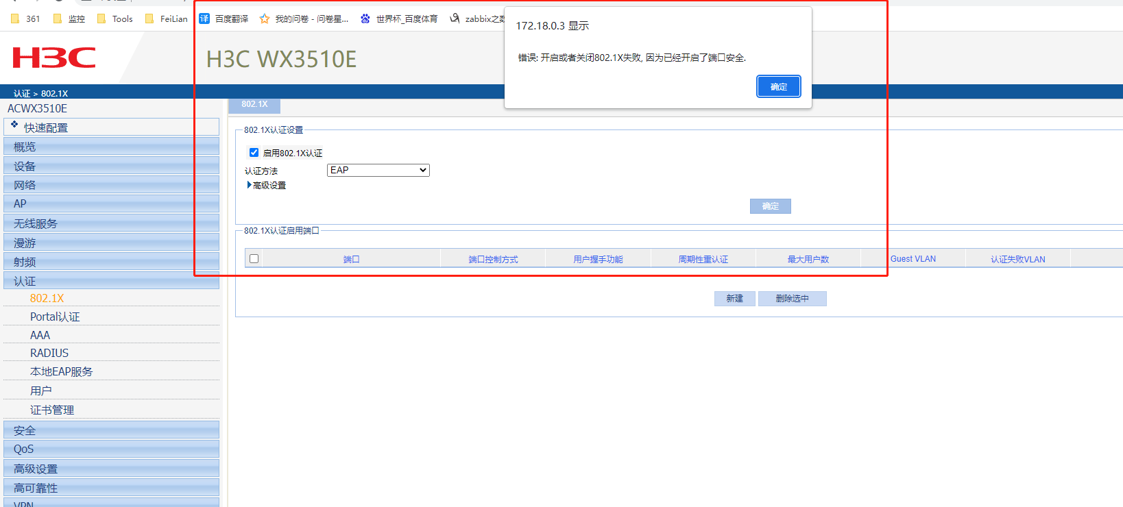Expand the 安全 sidebar section
This screenshot has height=507, width=1123.
coord(111,430)
